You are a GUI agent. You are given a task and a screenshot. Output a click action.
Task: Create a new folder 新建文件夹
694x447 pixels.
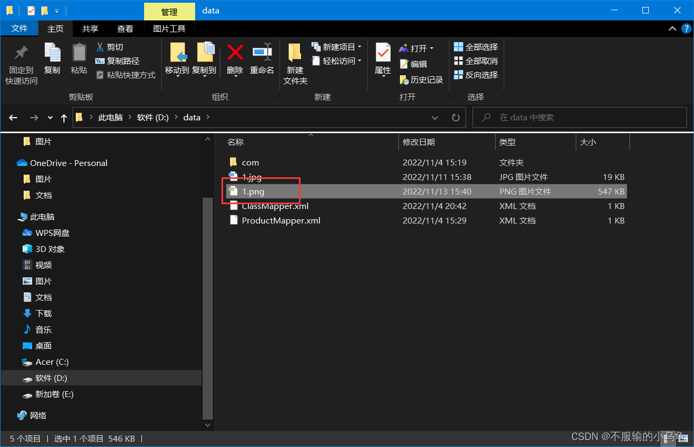pyautogui.click(x=295, y=63)
